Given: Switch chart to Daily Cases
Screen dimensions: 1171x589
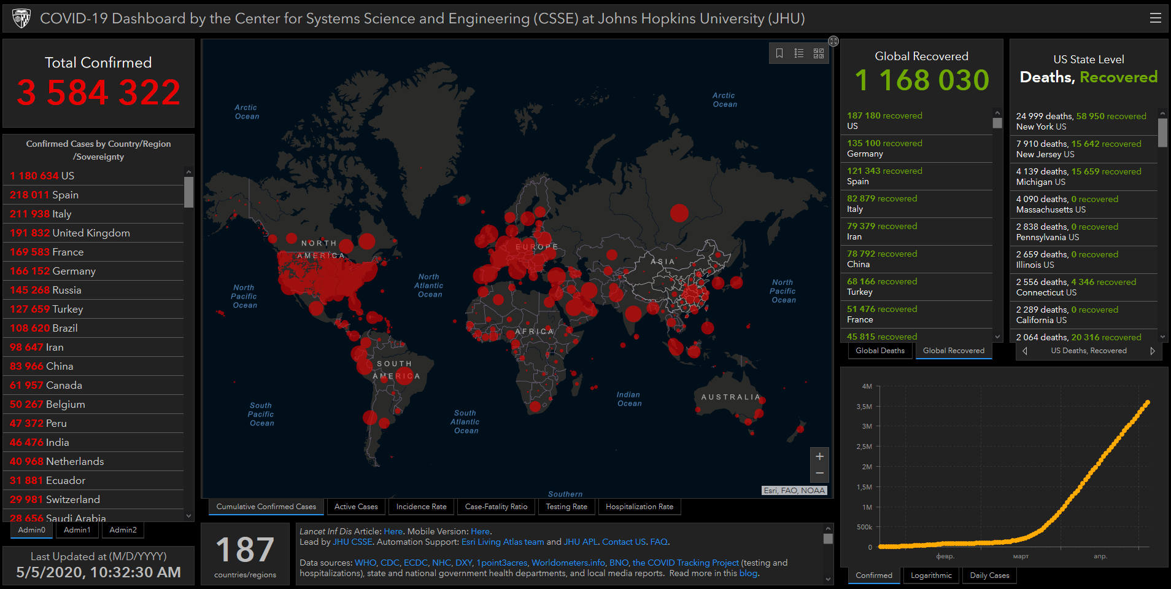Looking at the screenshot, I should [x=989, y=575].
